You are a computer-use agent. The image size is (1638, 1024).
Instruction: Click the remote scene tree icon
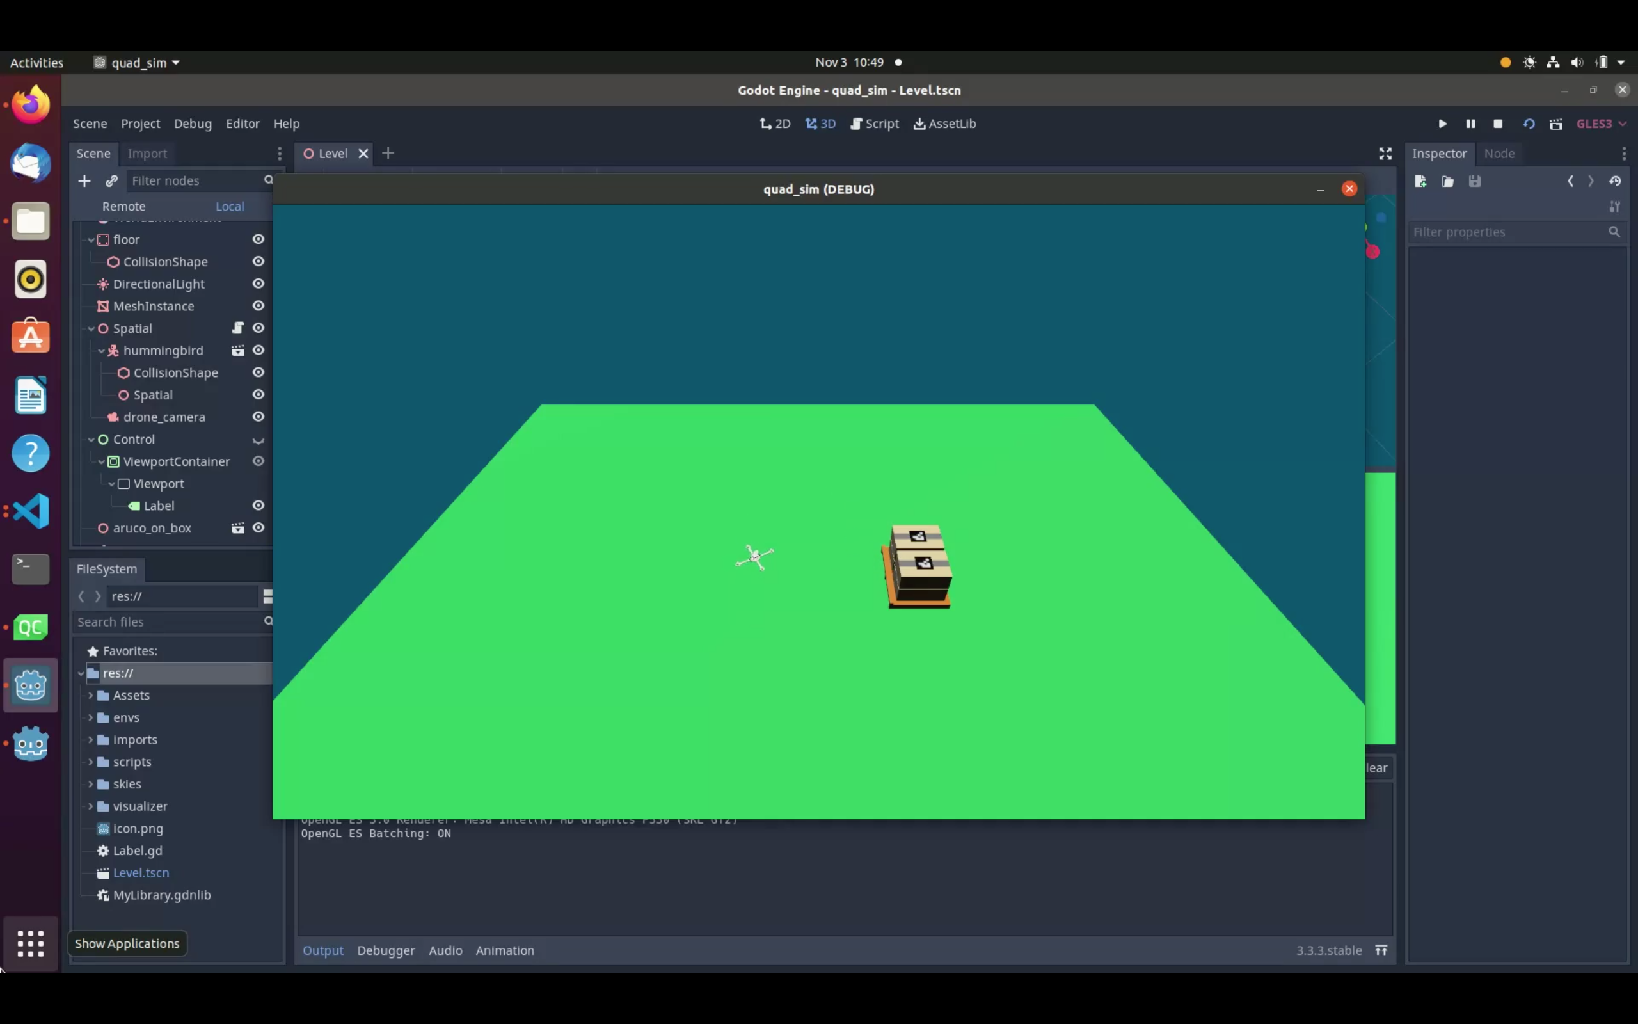click(x=123, y=205)
